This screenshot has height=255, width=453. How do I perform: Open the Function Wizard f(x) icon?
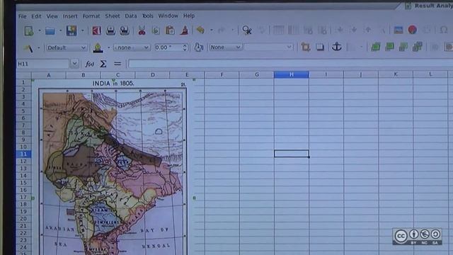[x=90, y=64]
